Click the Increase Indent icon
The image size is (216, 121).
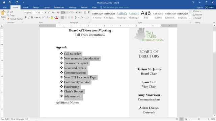tap(80, 13)
